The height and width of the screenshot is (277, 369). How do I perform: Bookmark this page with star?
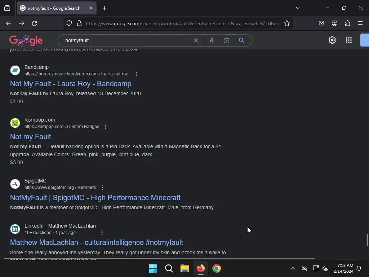[x=286, y=23]
